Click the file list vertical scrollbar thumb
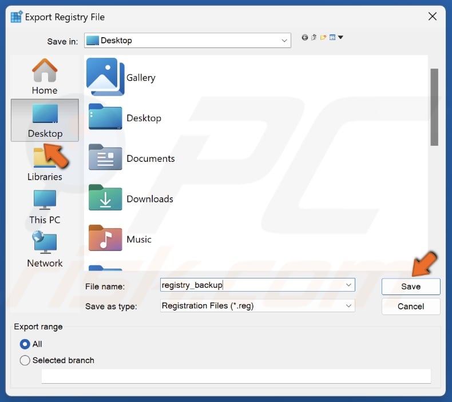Screen dimensions: 452x402 (x=434, y=107)
